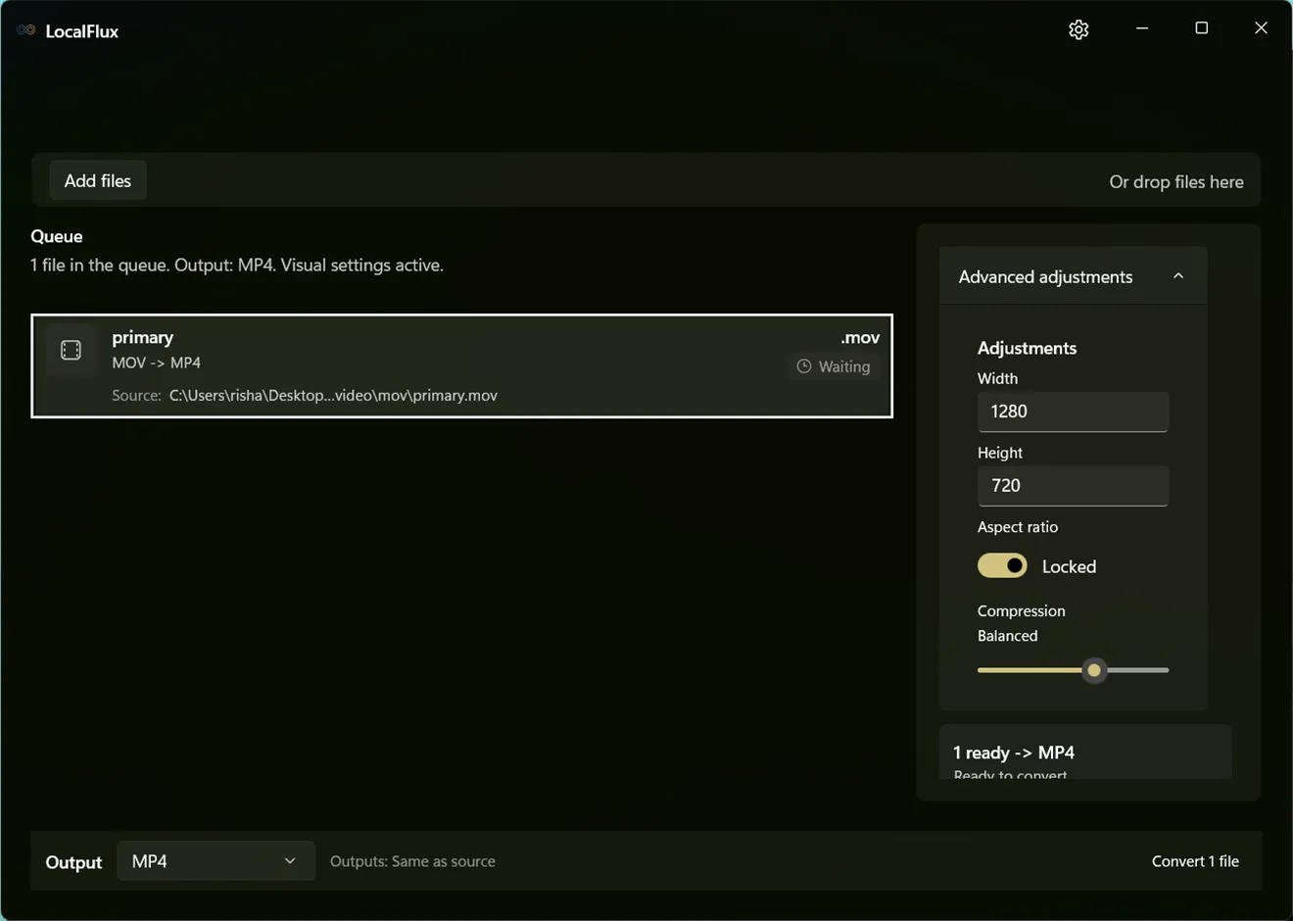The width and height of the screenshot is (1293, 921).
Task: Click the LocalFlux logo icon
Action: click(26, 30)
